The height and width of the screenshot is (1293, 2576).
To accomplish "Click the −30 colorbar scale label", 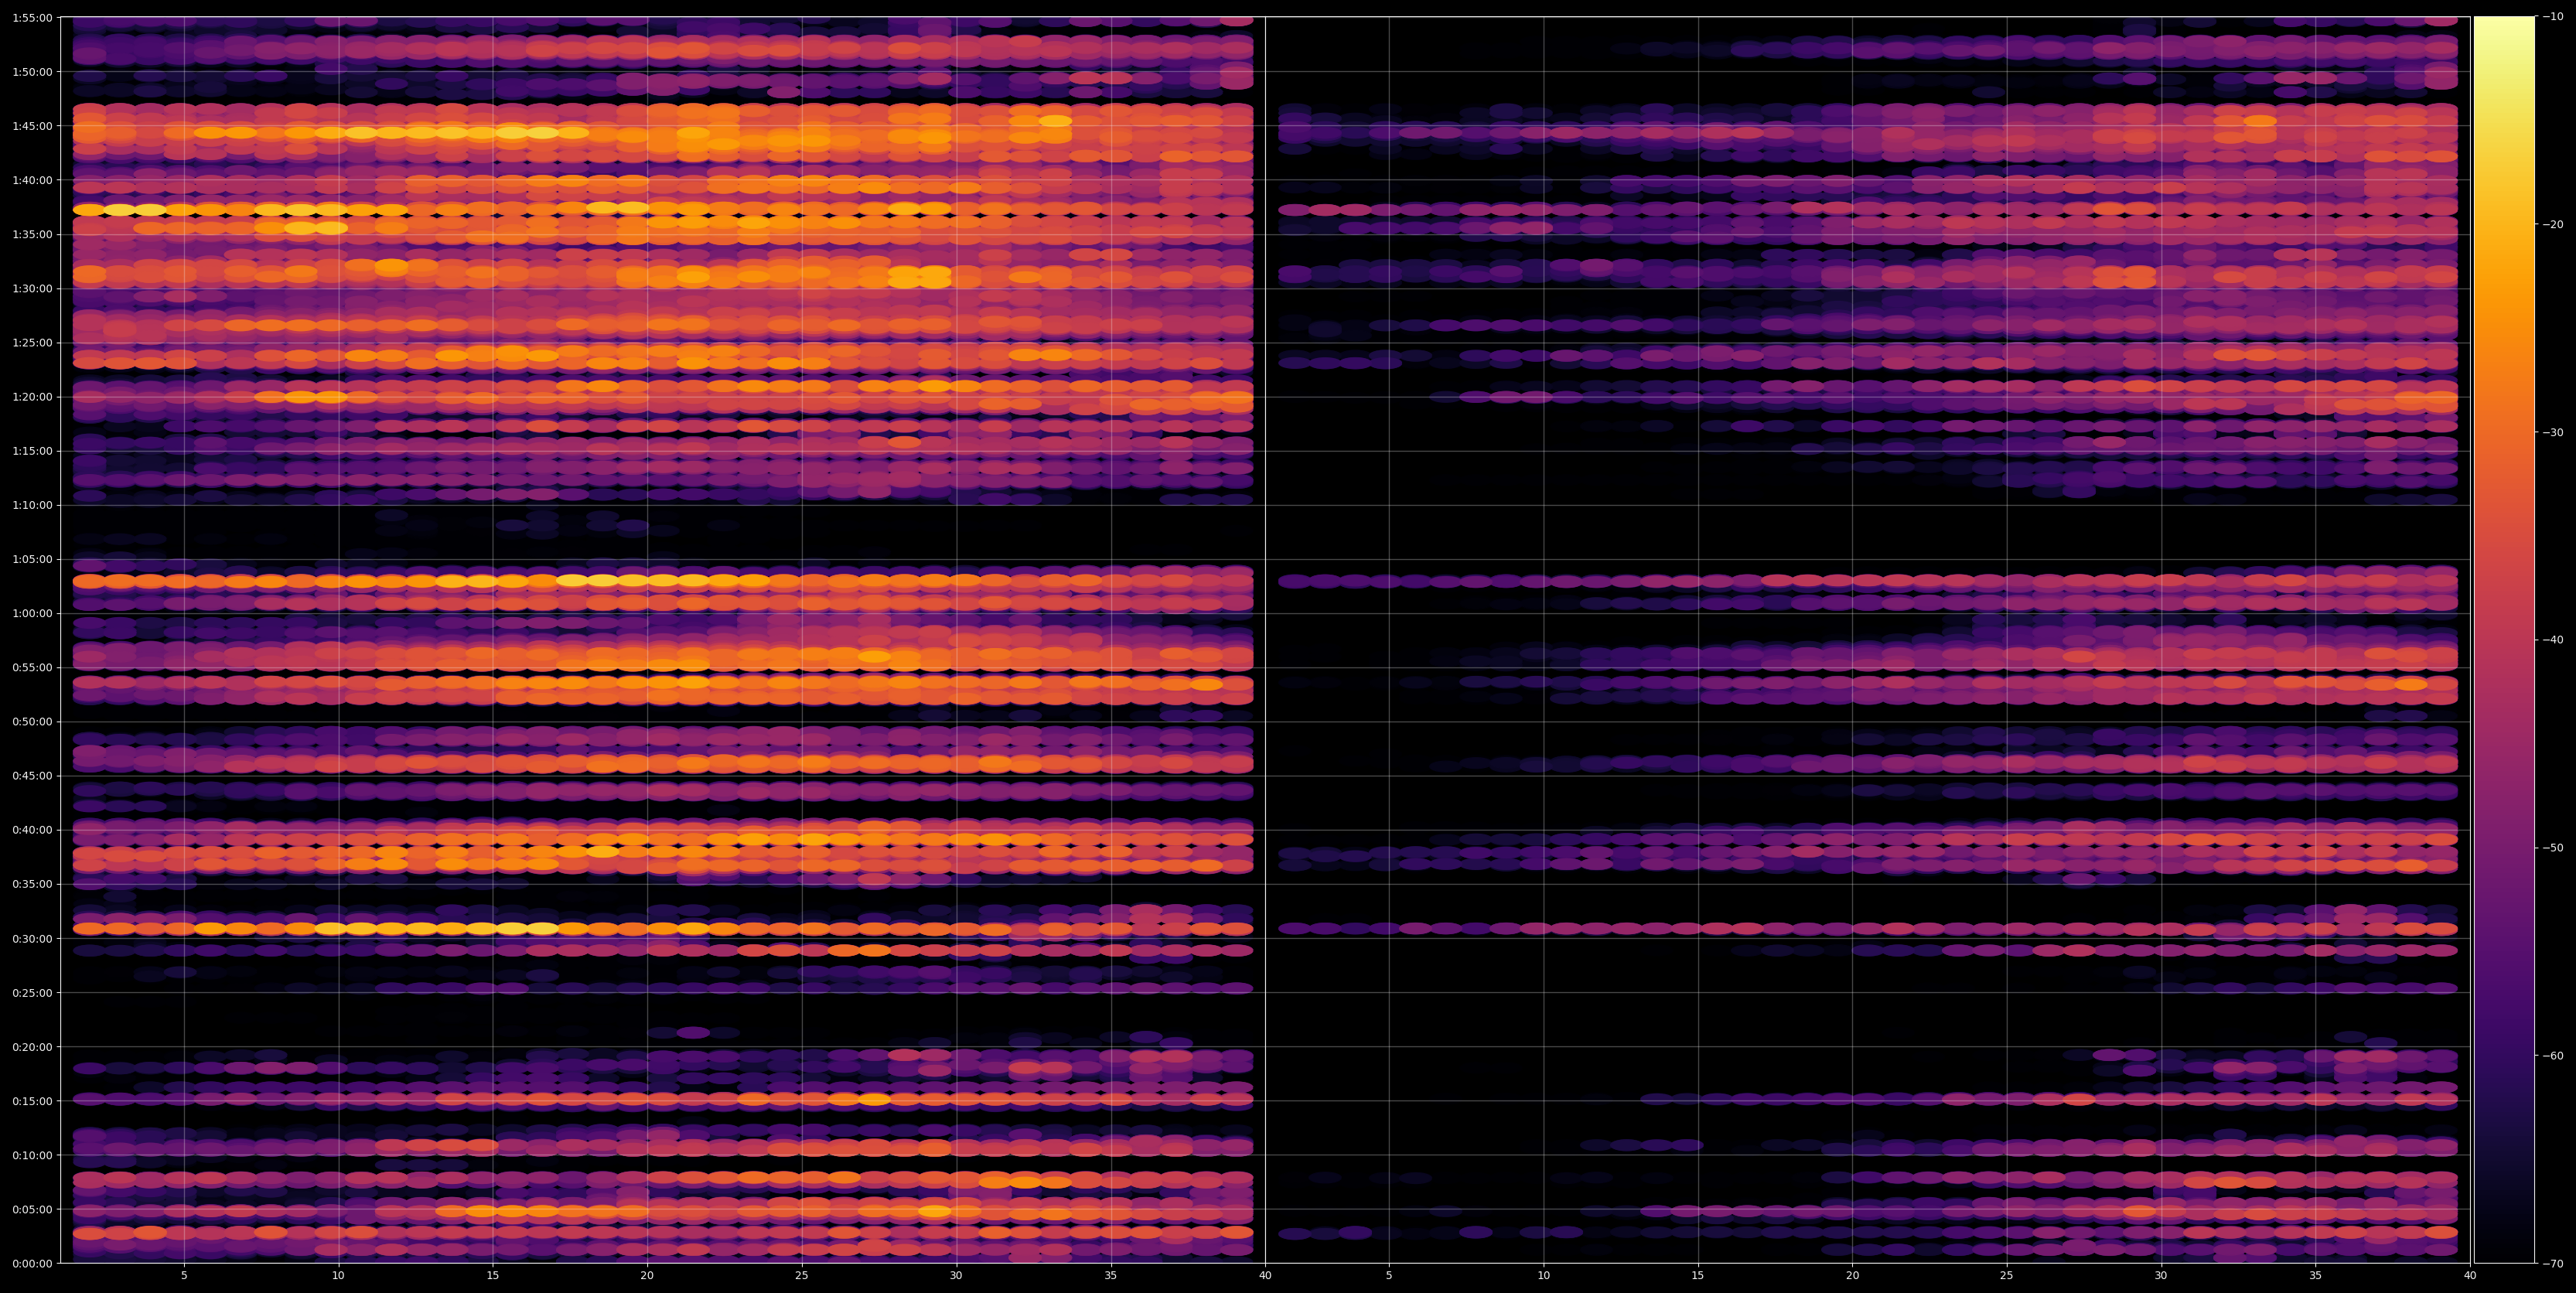I will (x=2553, y=433).
